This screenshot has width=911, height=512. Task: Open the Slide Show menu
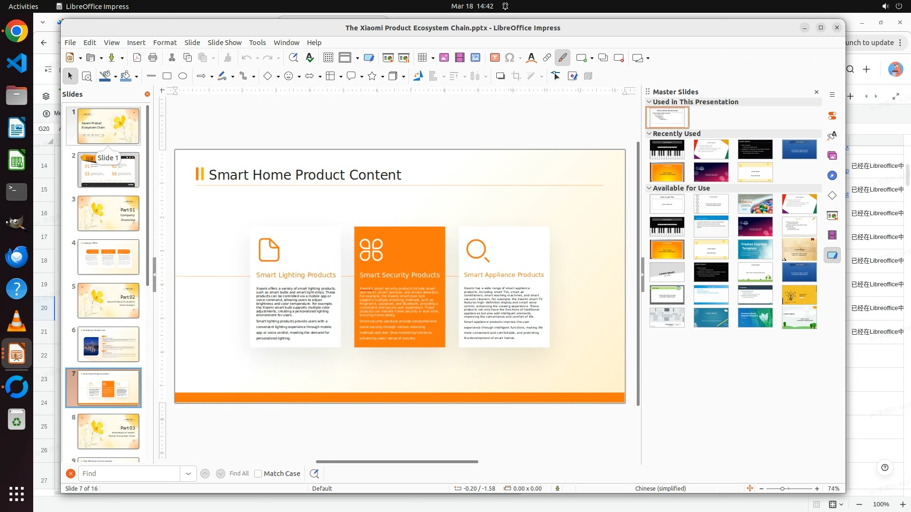224,43
